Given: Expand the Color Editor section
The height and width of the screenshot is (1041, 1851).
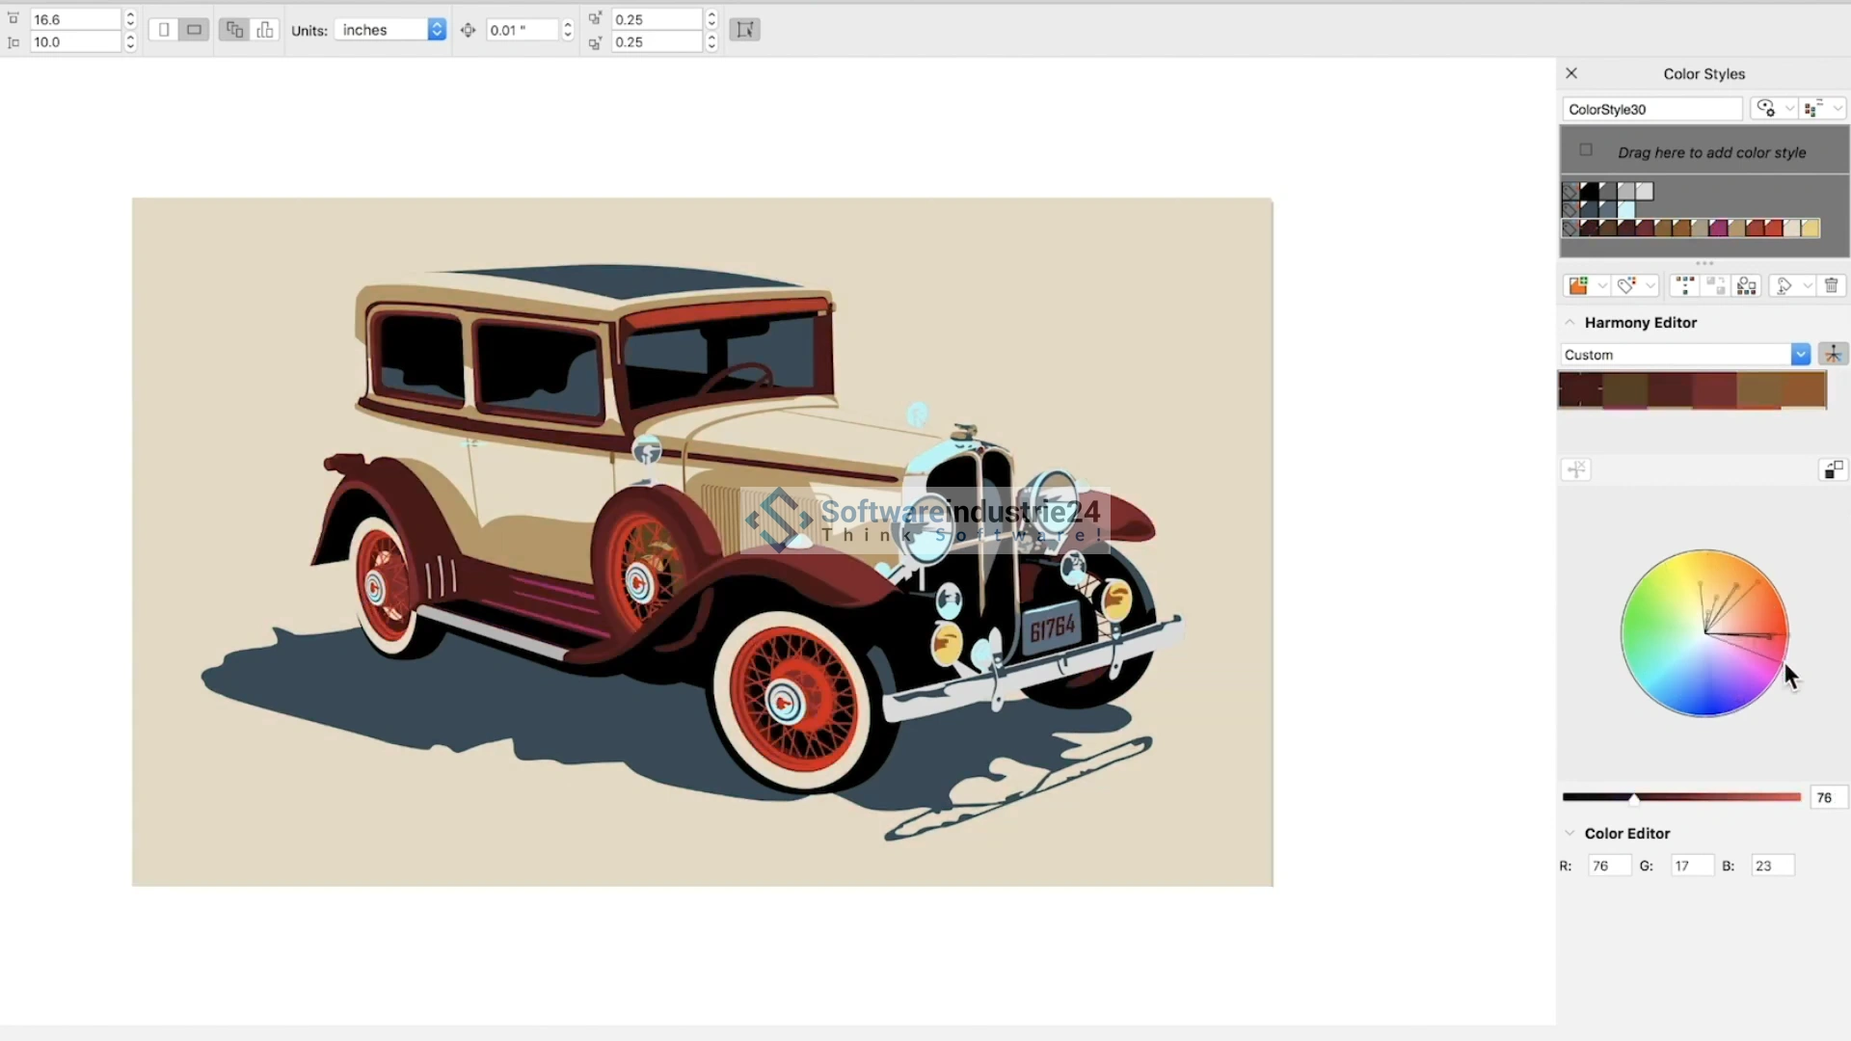Looking at the screenshot, I should [1569, 833].
